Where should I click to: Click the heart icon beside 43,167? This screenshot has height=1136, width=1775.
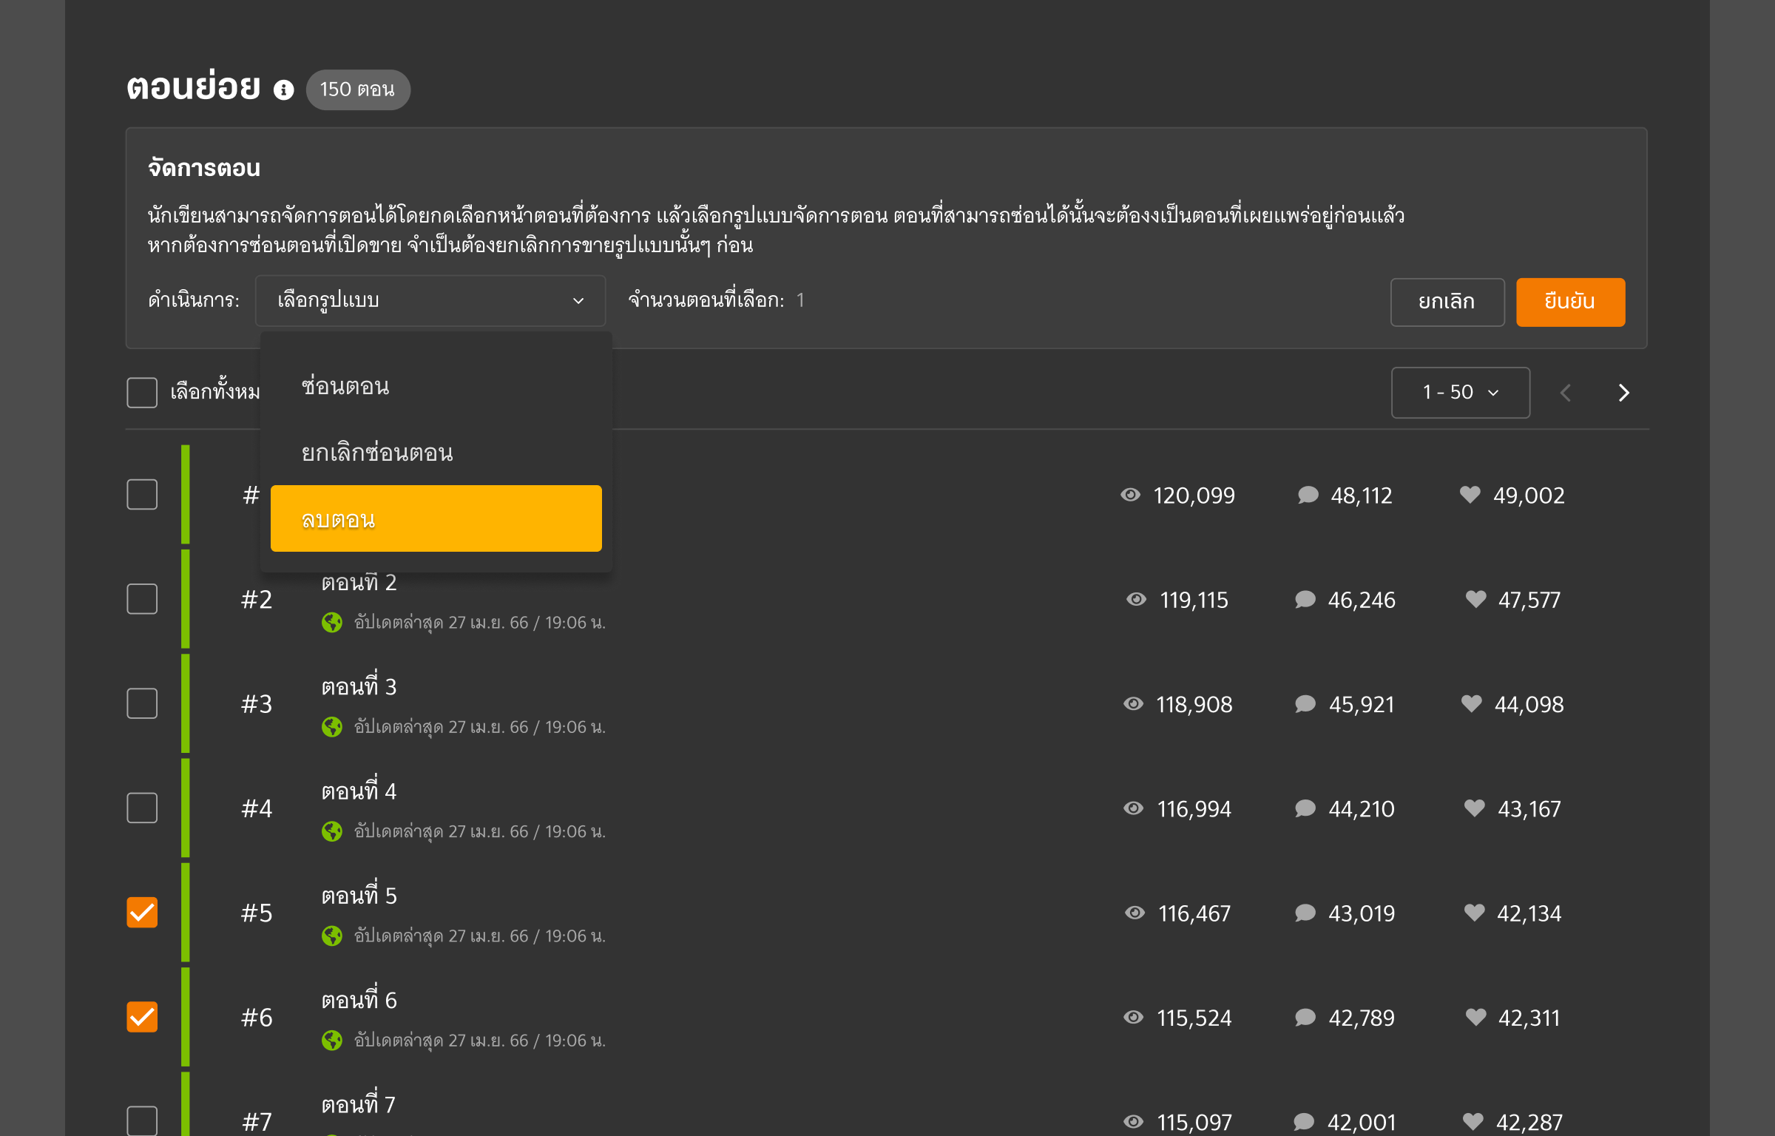[1475, 808]
